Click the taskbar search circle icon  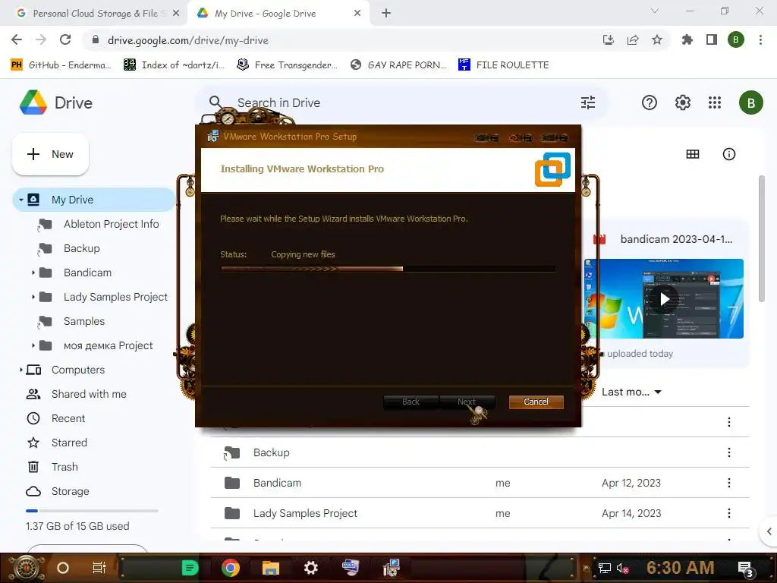tap(63, 568)
